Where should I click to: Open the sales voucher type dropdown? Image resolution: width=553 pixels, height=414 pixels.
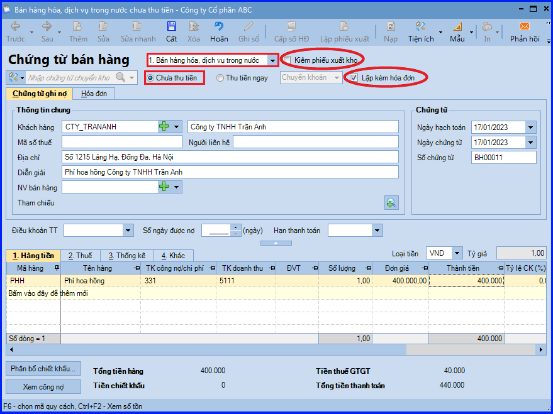click(x=272, y=60)
